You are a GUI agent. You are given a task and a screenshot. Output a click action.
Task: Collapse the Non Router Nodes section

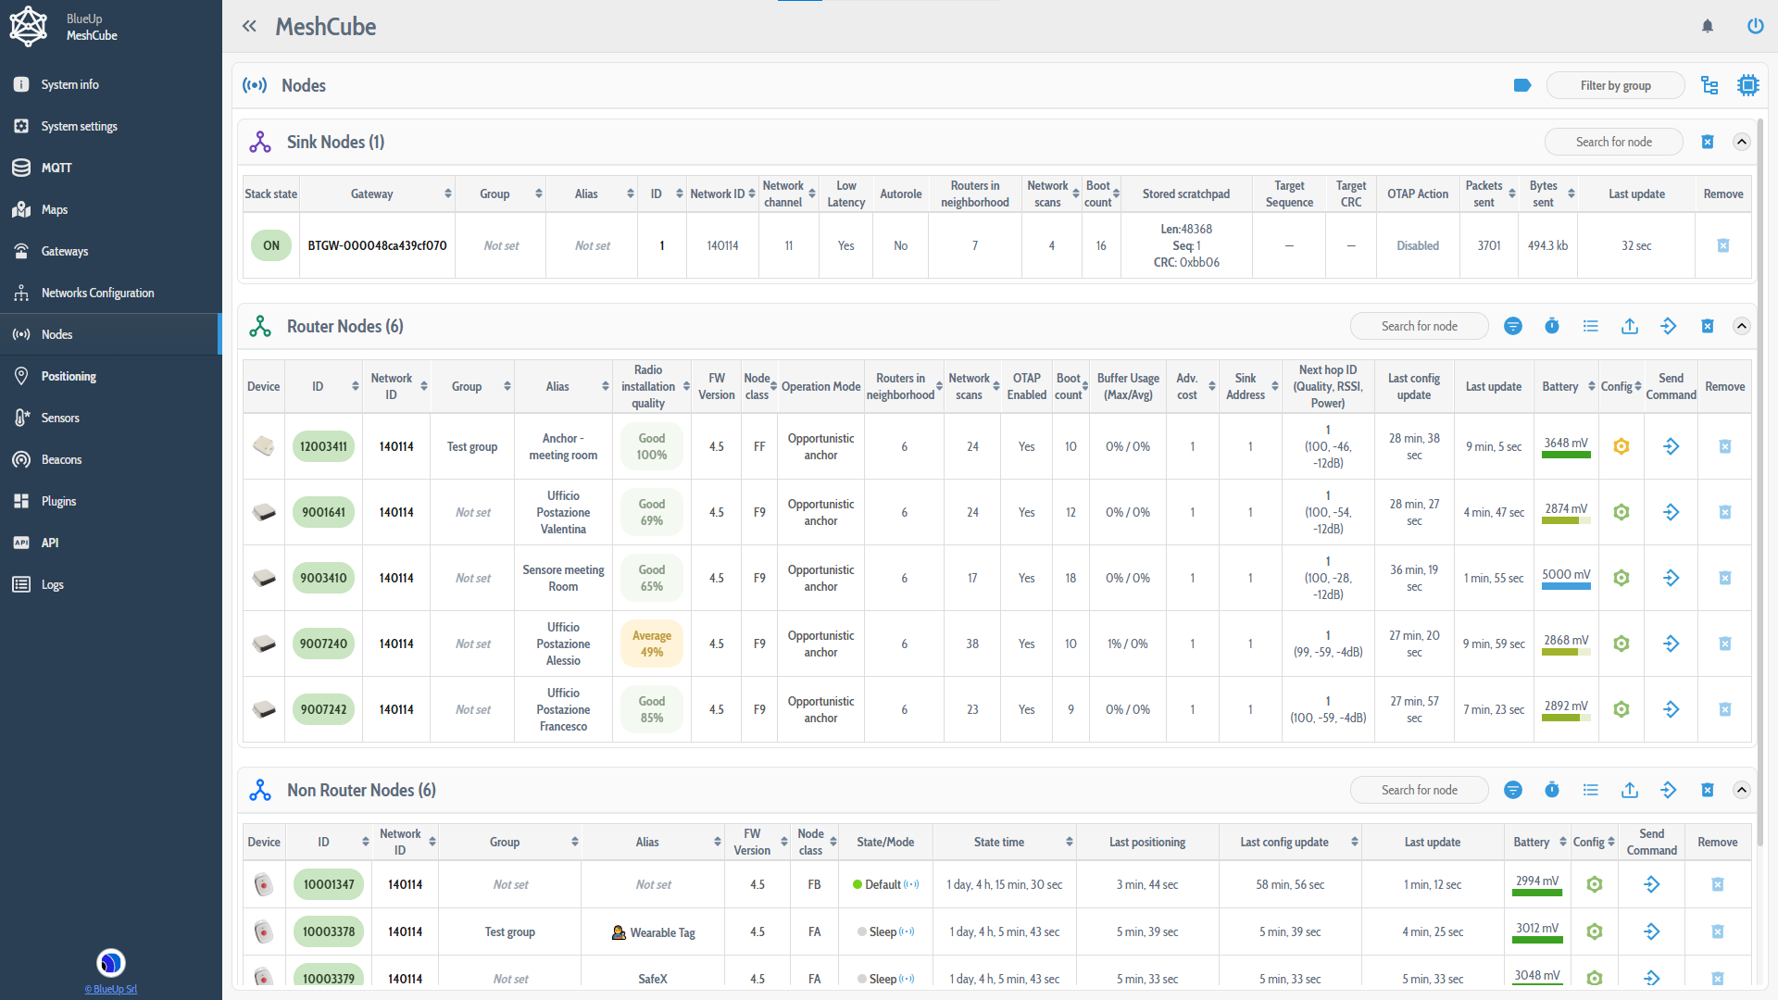(1741, 790)
